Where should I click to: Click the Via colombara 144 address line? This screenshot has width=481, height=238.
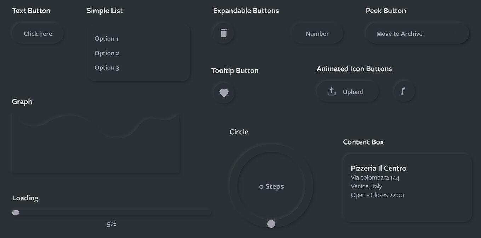(375, 177)
